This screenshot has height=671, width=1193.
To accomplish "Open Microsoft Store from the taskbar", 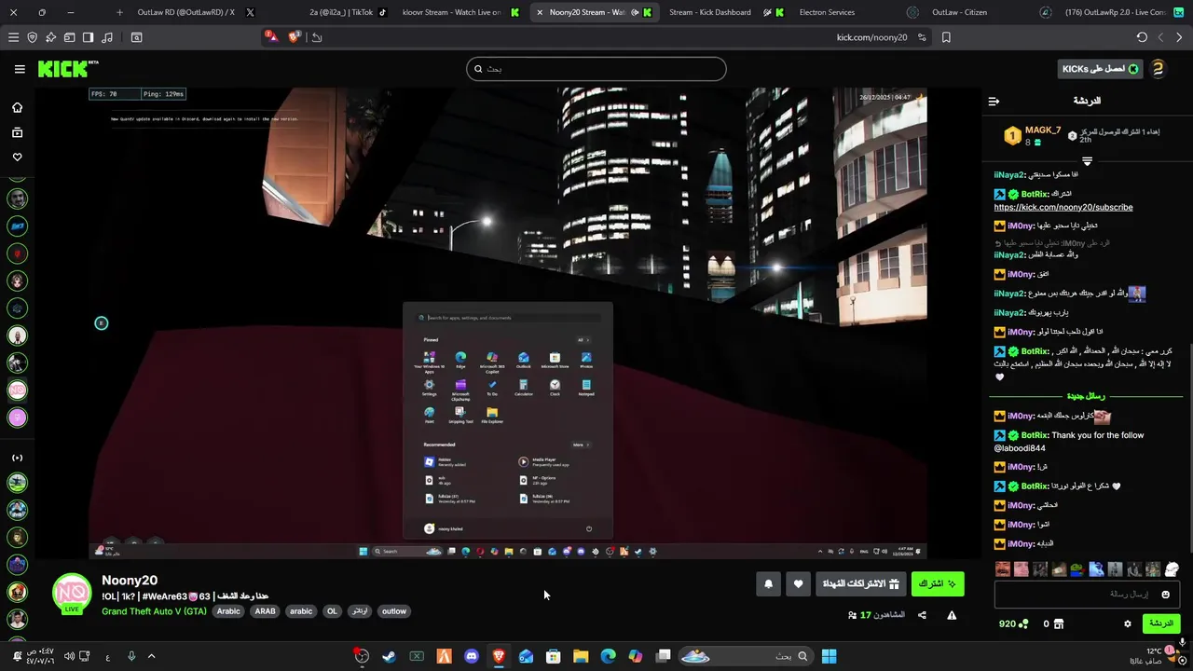I will point(553,656).
